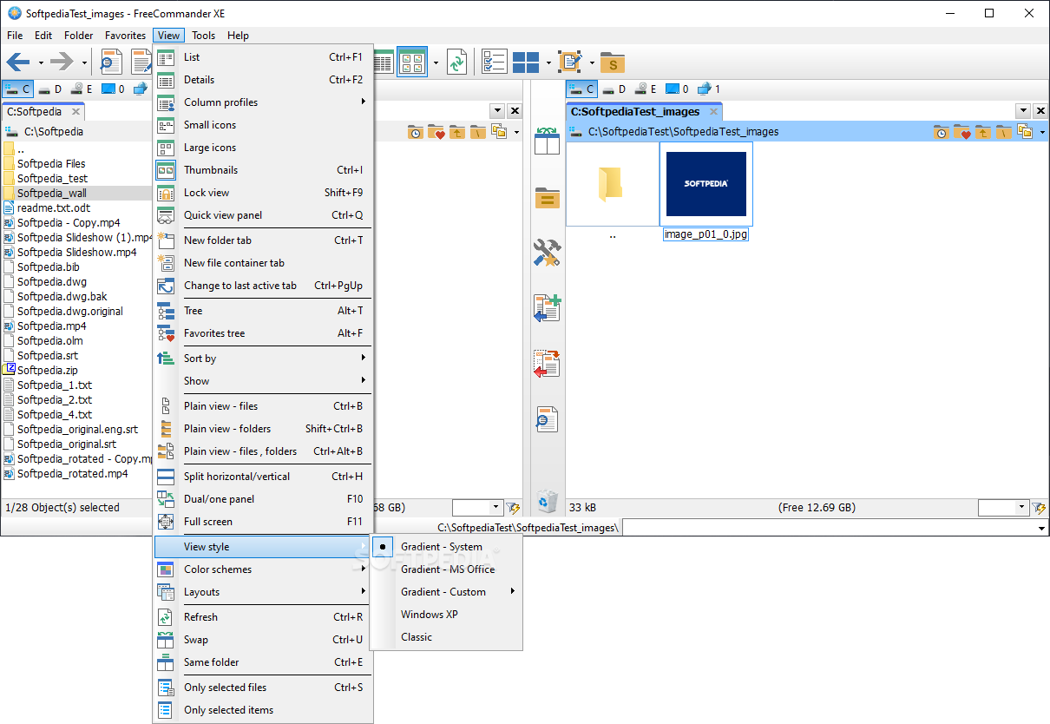Close the C:Softpedia tab
Image resolution: width=1050 pixels, height=724 pixels.
(76, 112)
